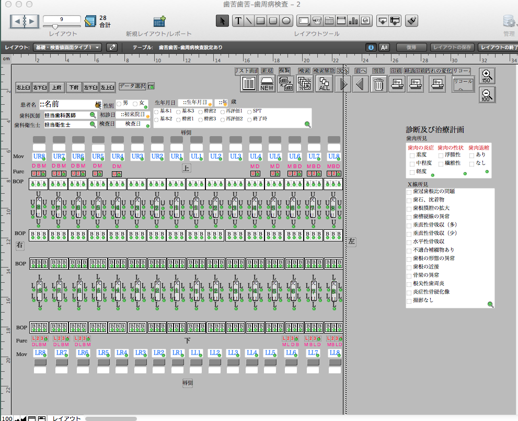Screen dimensions: 518x421
Task: Select the Line drawing tool
Action: [249, 21]
